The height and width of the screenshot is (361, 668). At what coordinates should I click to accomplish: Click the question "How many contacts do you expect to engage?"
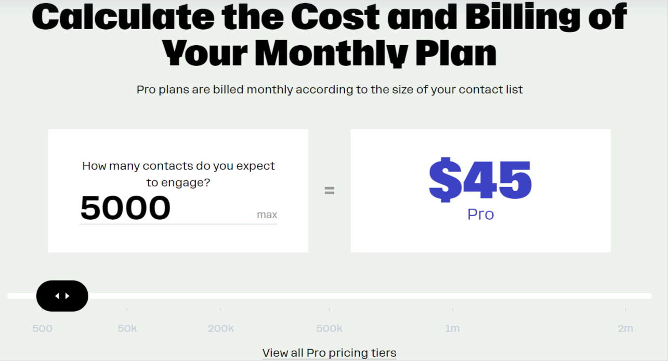pos(178,173)
